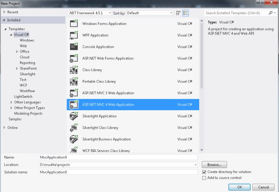The width and height of the screenshot is (279, 192).
Task: Select ASP.NET MVC 3 Web Application name
Action: click(x=108, y=93)
